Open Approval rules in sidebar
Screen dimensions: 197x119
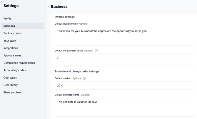point(12,55)
